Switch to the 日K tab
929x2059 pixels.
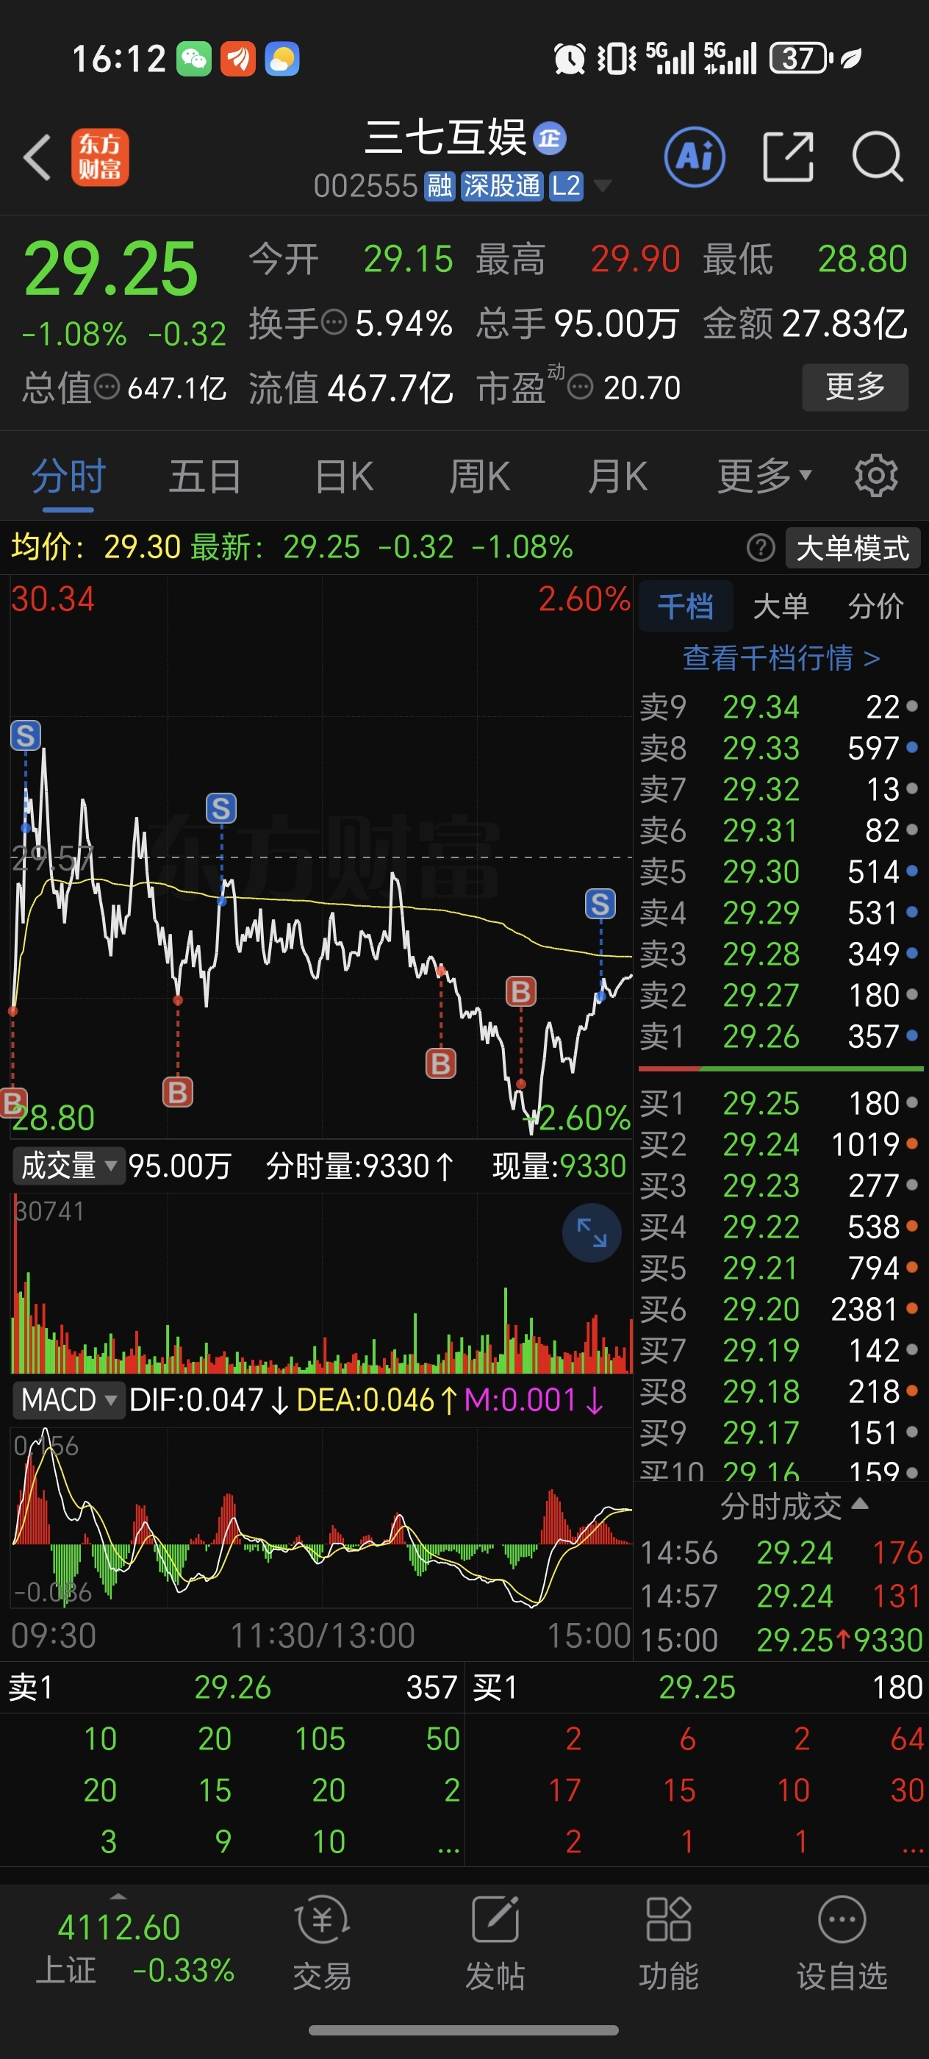point(344,477)
